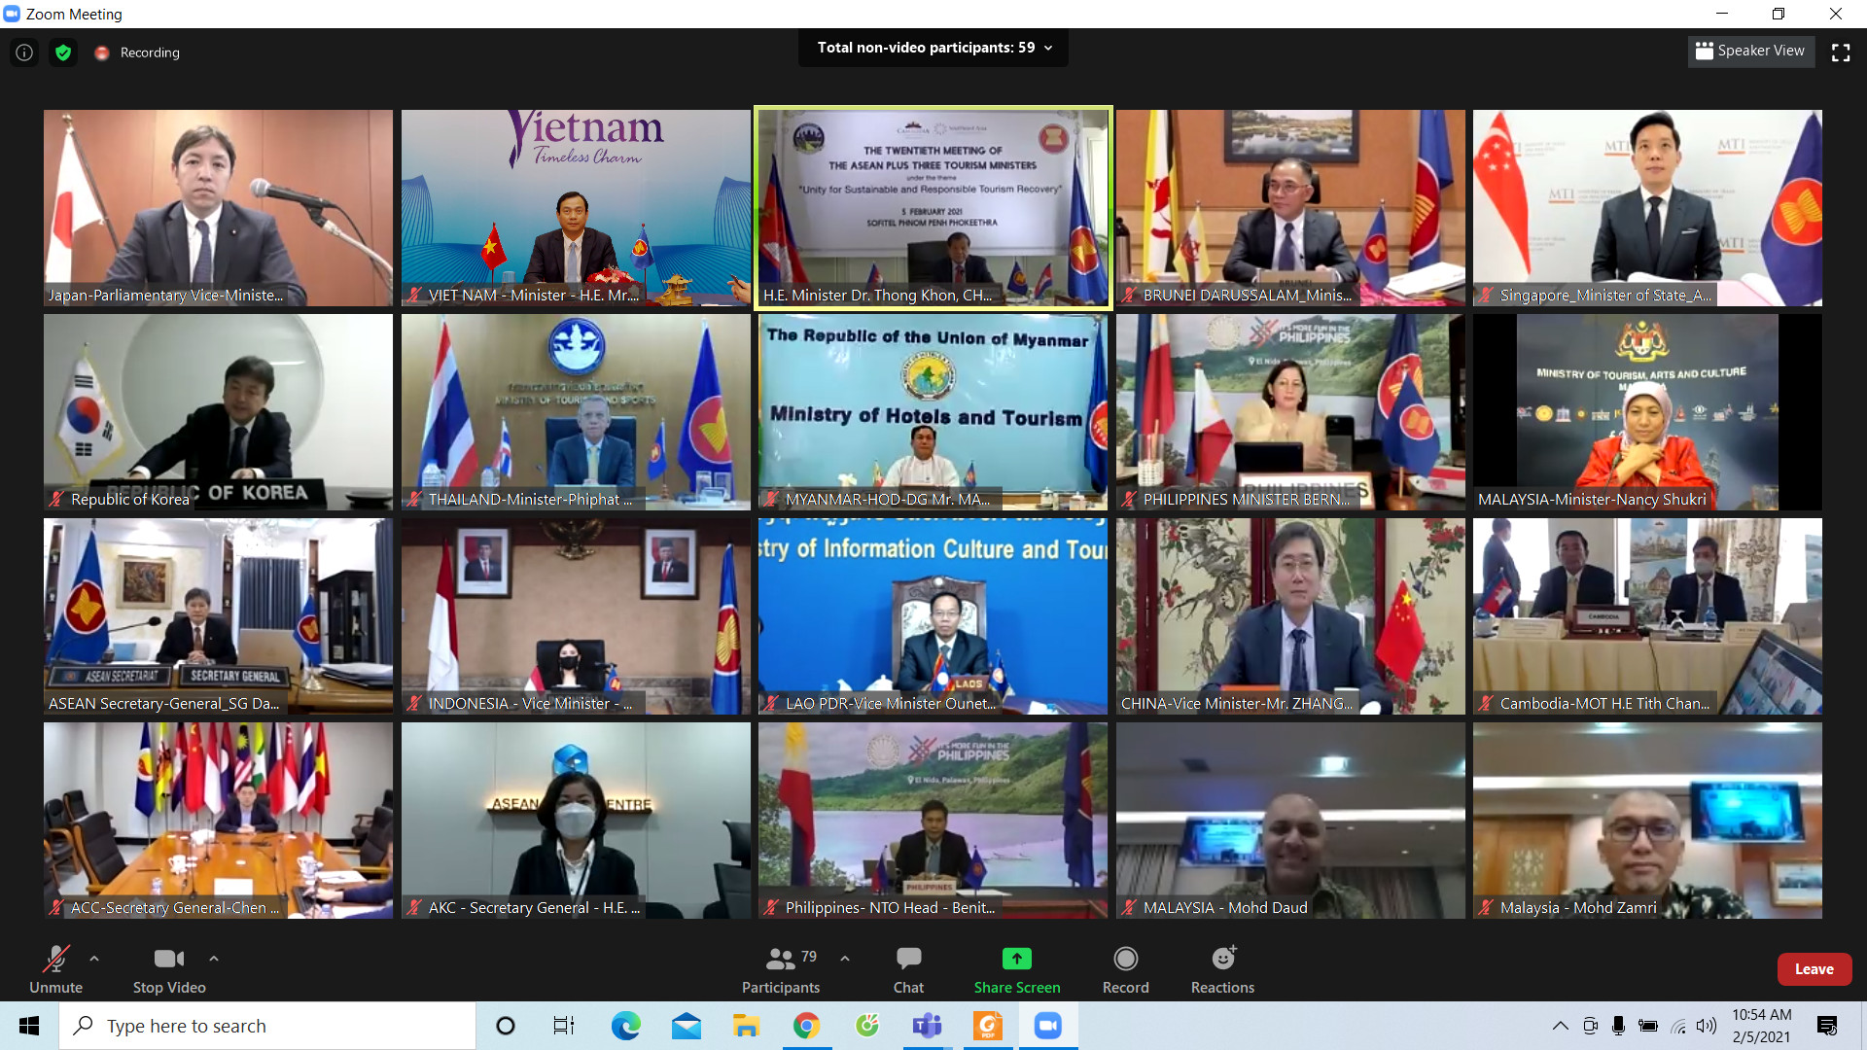Stop the video camera

169,970
